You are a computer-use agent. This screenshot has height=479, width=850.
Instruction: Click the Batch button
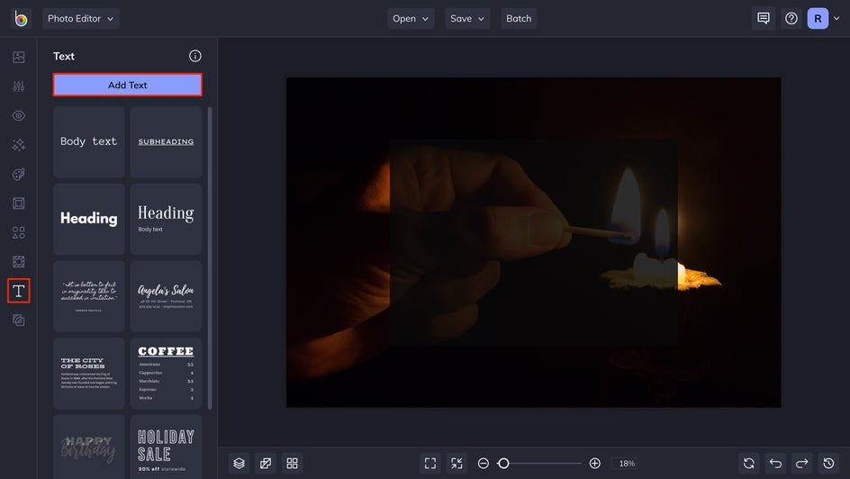point(519,18)
